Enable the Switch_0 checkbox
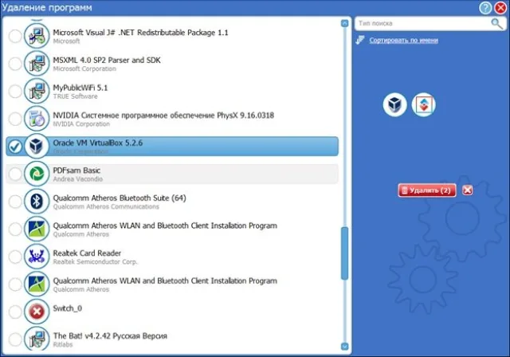The width and height of the screenshot is (510, 357). (15, 312)
